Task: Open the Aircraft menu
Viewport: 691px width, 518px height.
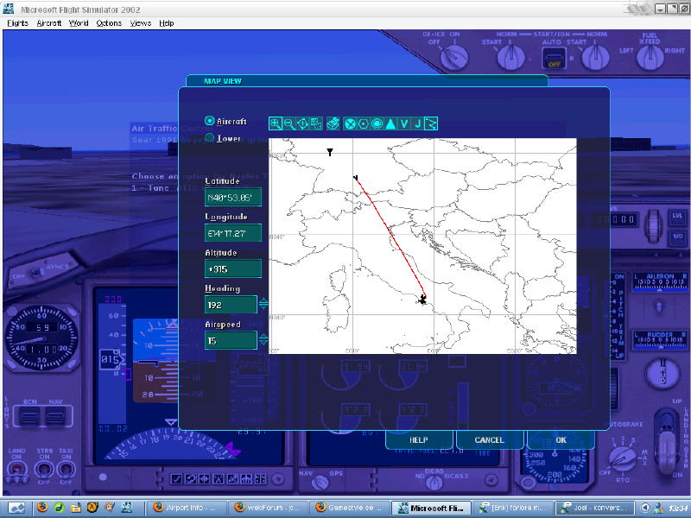Action: click(x=49, y=23)
